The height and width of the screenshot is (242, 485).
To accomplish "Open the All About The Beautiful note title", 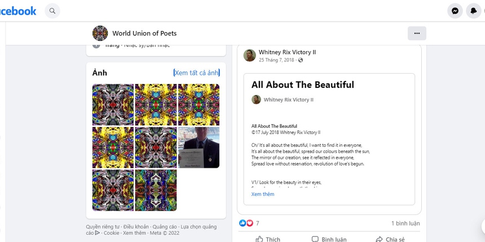I will (303, 85).
